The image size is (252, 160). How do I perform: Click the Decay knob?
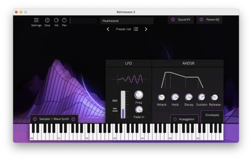pyautogui.click(x=189, y=97)
